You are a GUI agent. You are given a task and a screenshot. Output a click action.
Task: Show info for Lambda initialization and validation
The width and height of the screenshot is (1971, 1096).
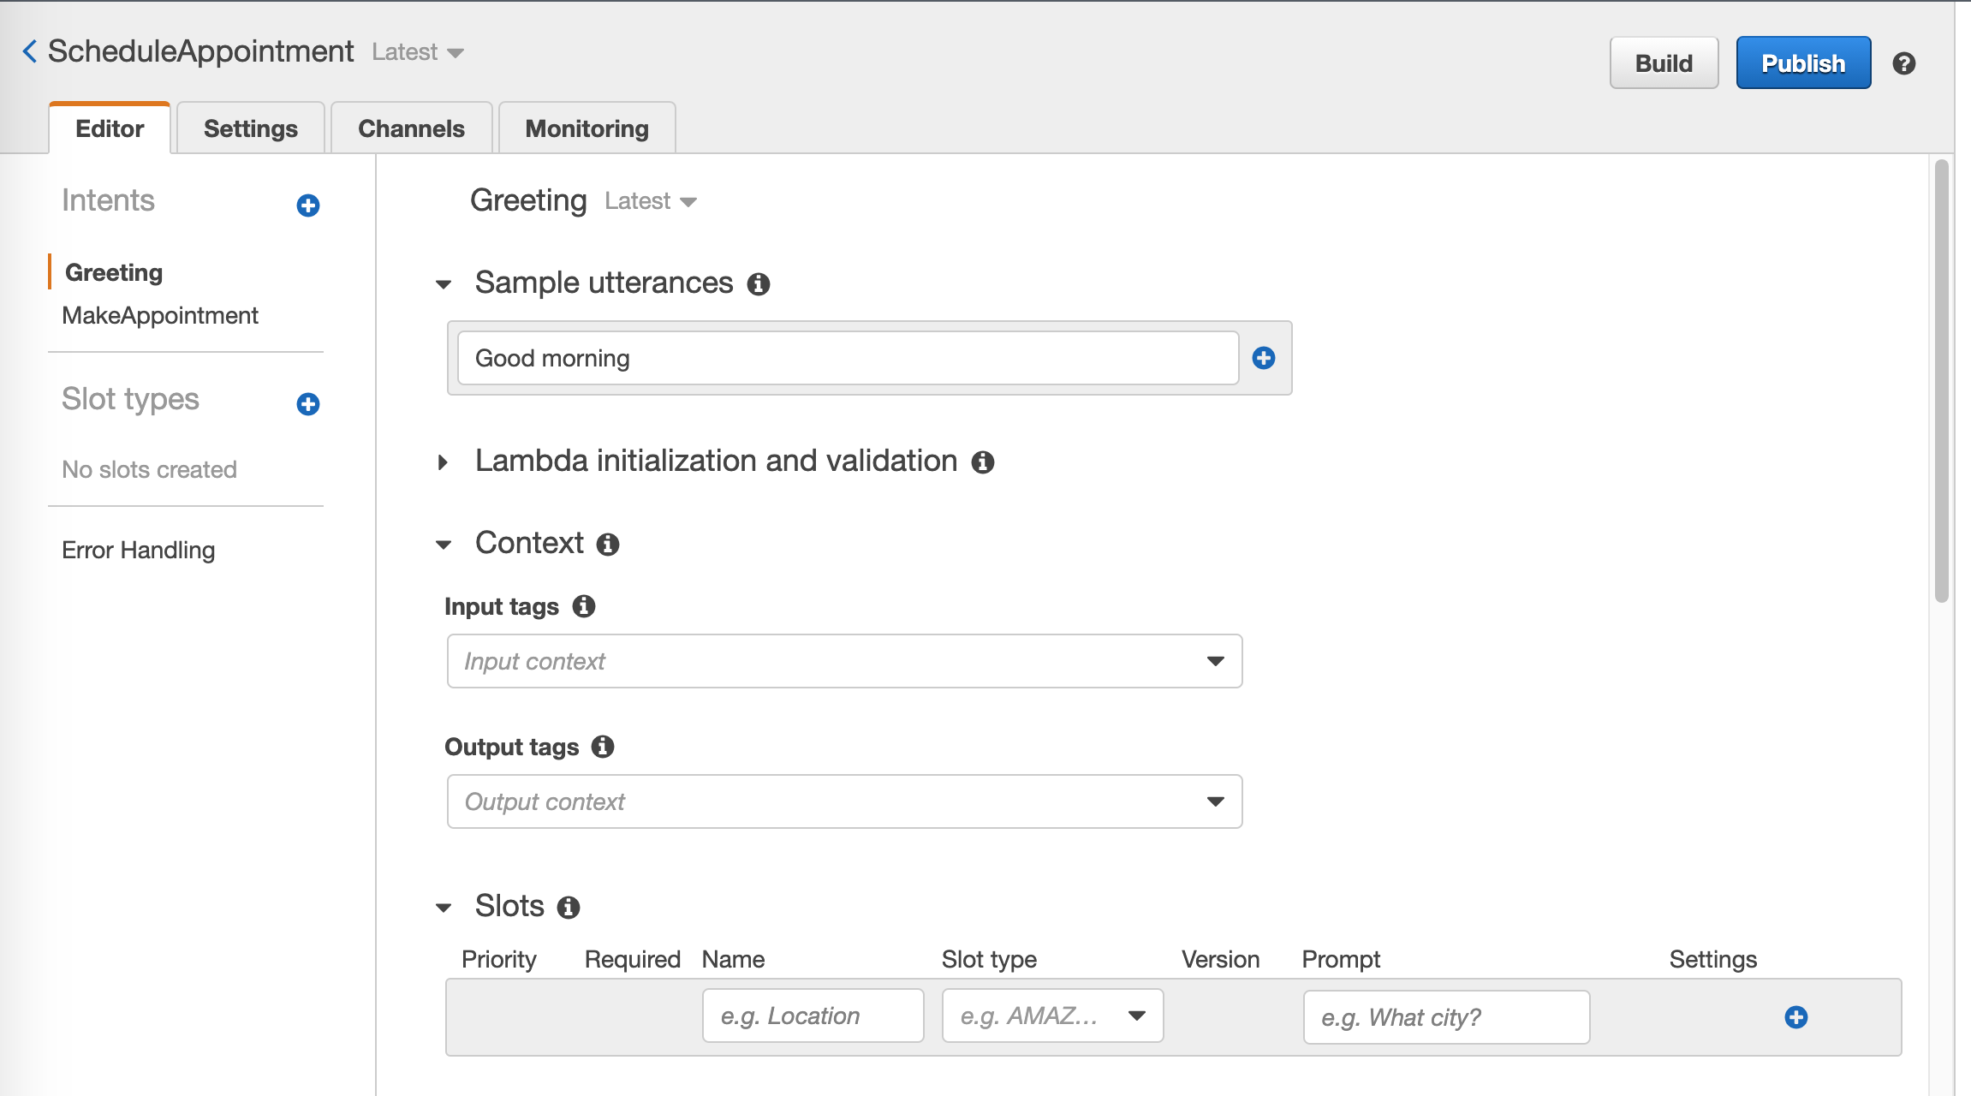983,462
